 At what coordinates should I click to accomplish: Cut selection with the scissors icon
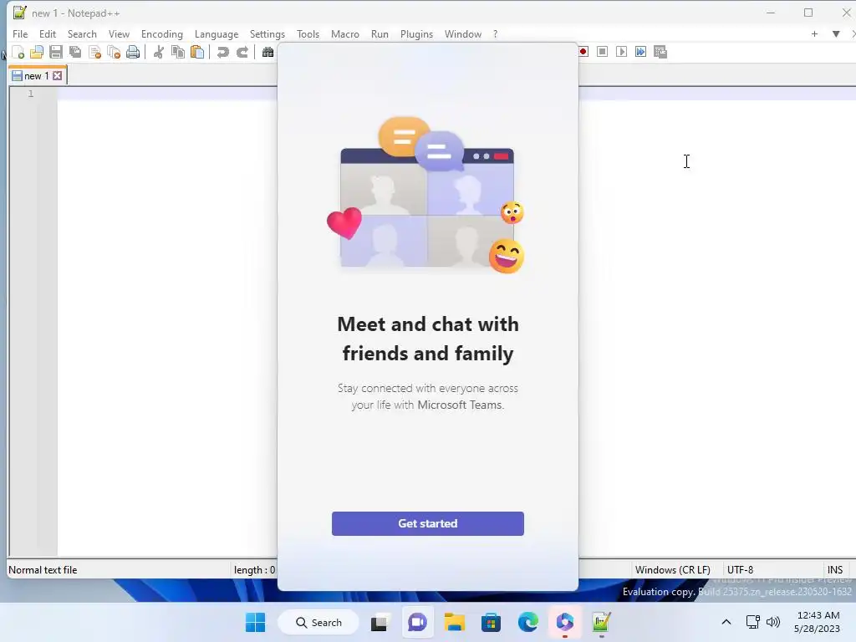(x=158, y=53)
